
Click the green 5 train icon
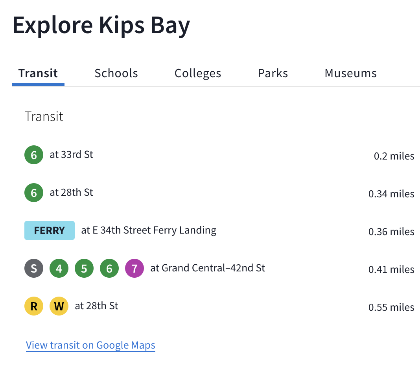pos(84,268)
